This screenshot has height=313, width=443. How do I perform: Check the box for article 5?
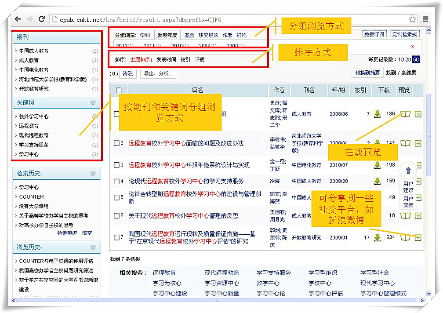click(116, 197)
